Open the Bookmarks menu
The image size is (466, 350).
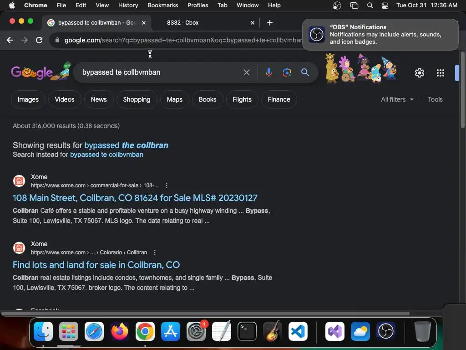click(162, 5)
